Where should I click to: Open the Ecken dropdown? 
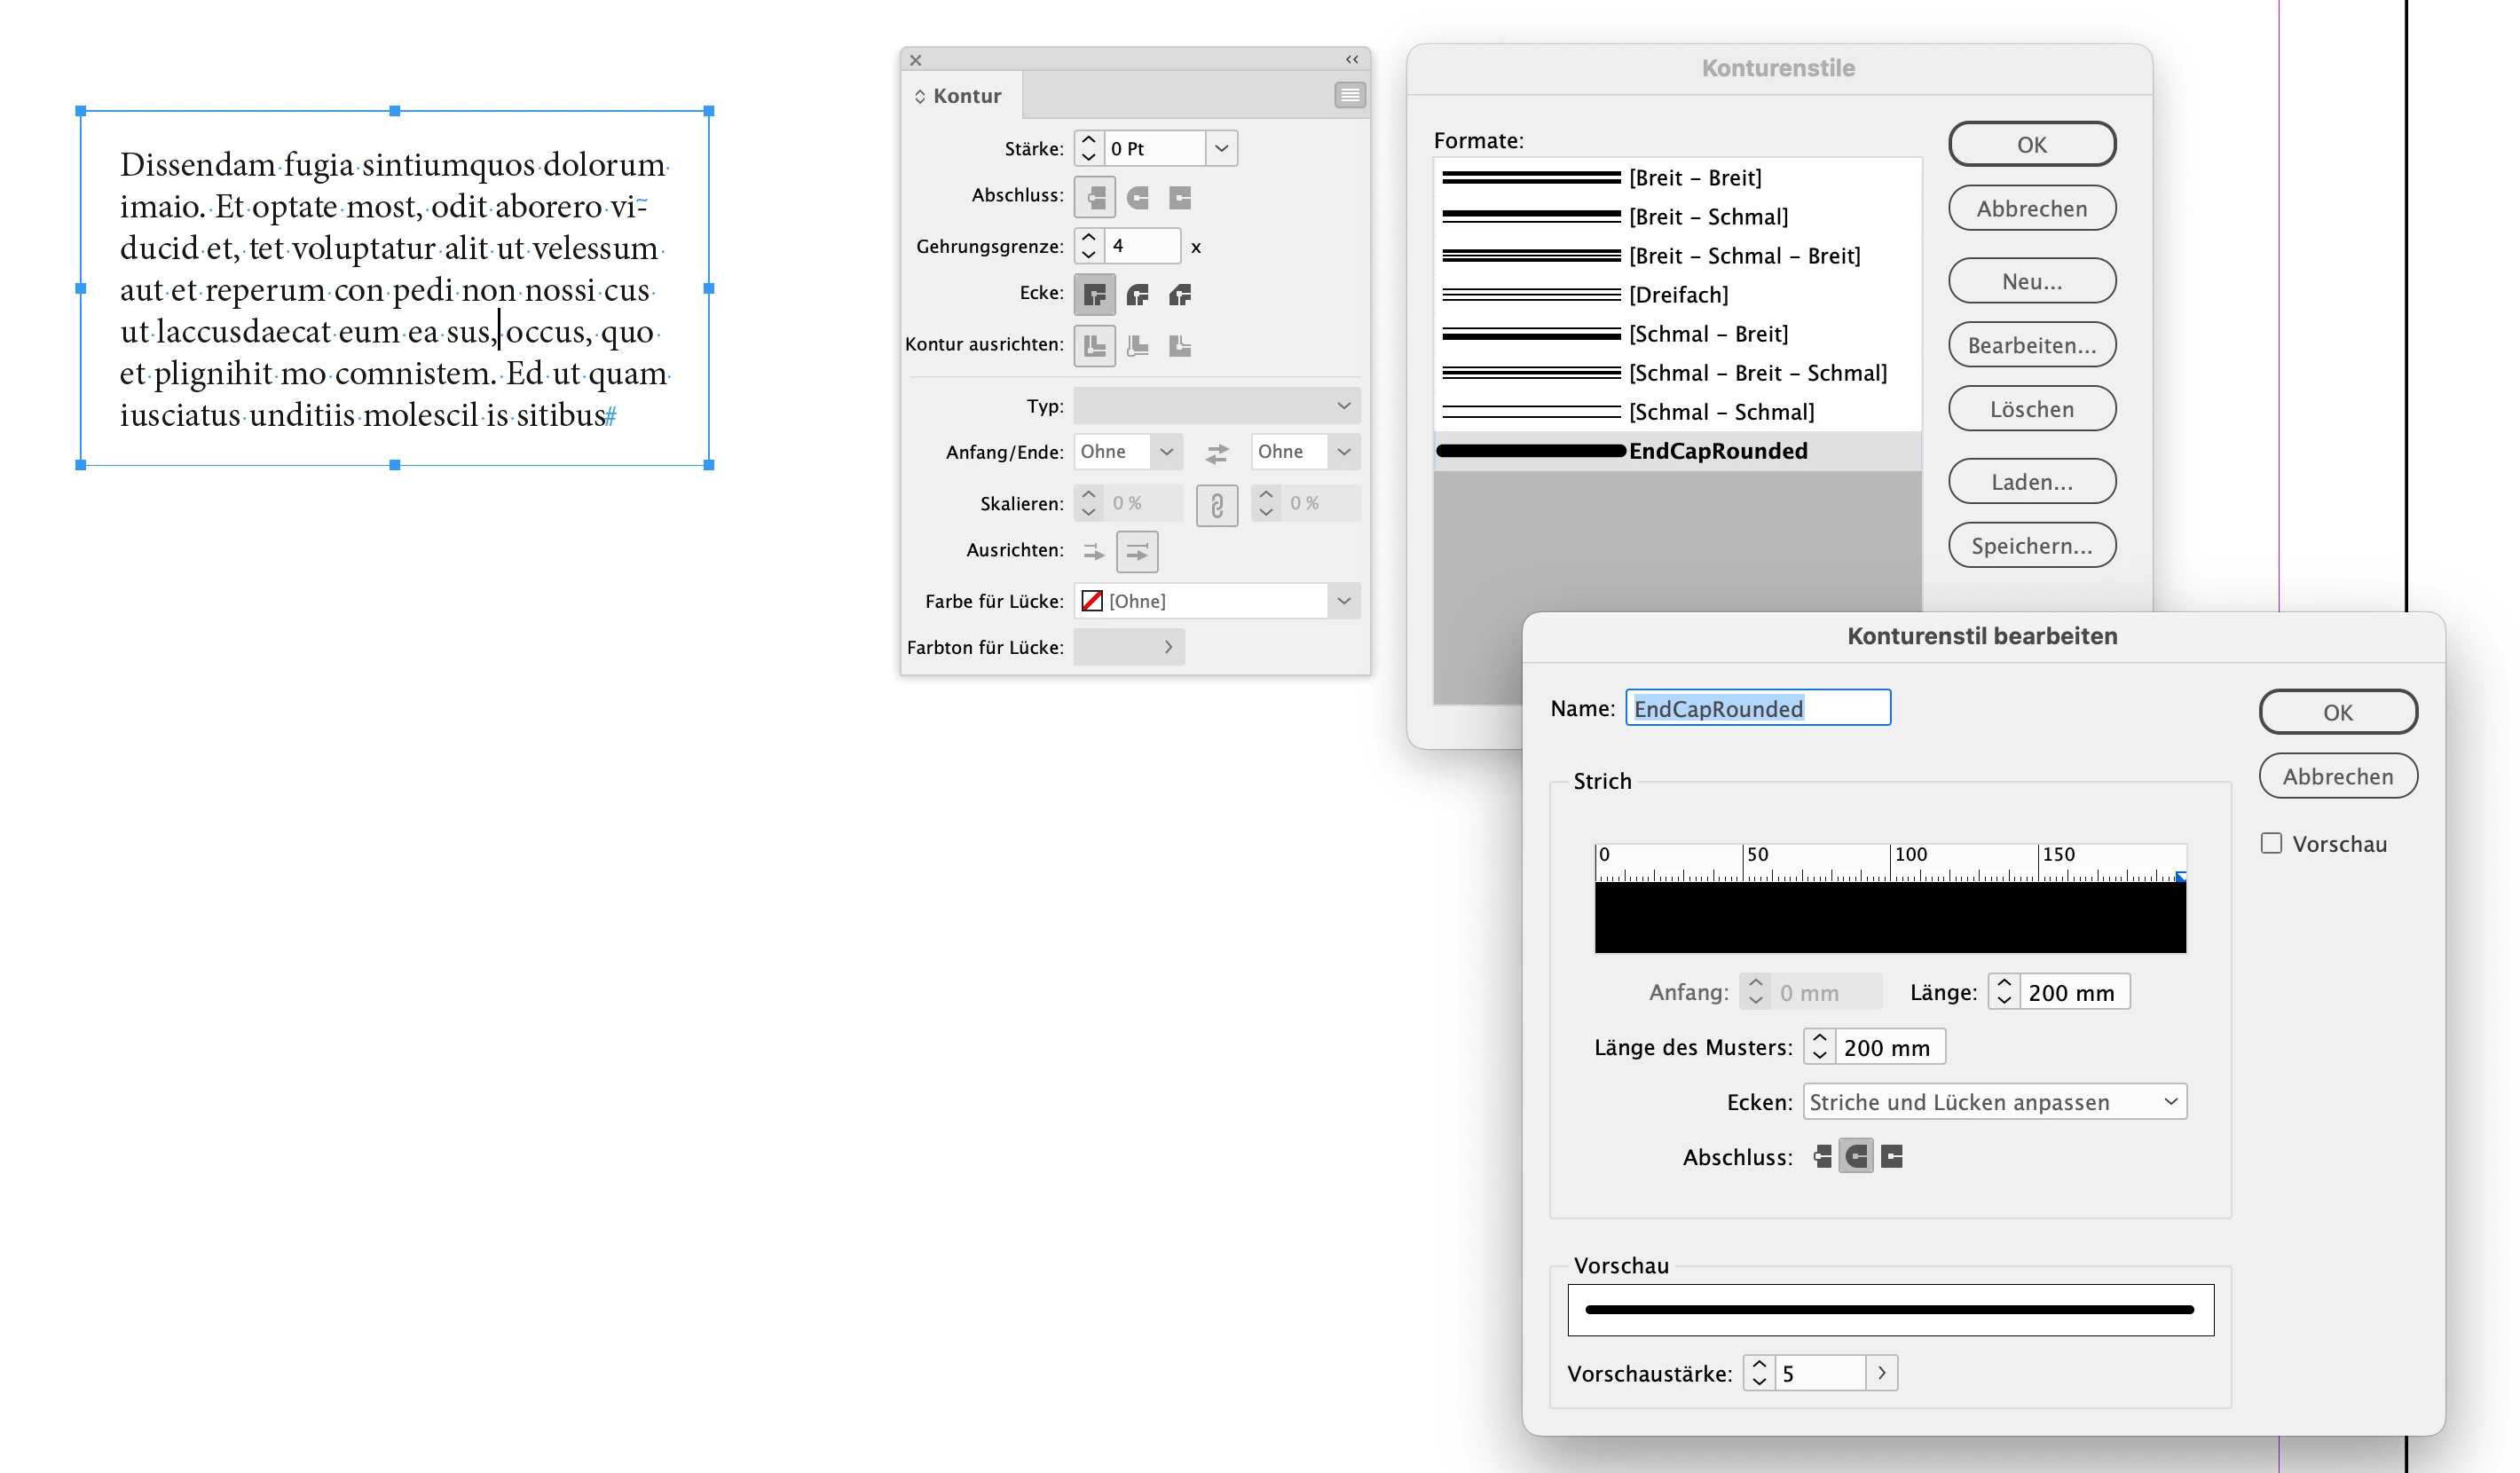click(1994, 1102)
